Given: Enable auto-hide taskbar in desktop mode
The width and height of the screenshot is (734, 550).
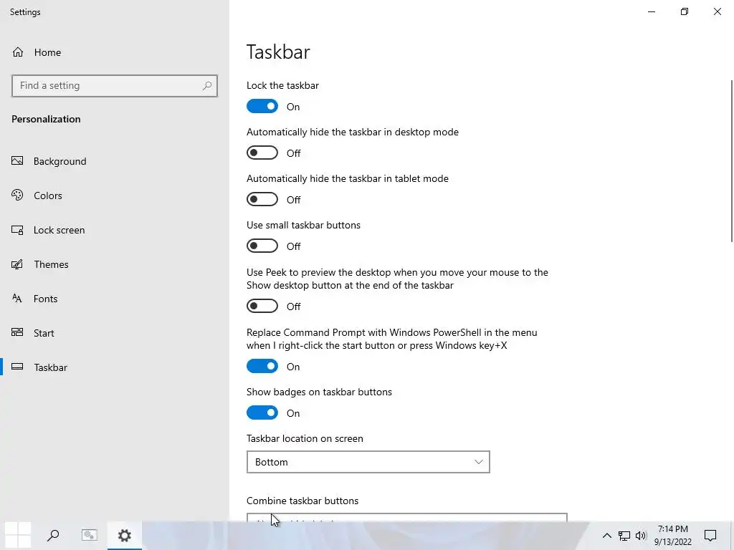Looking at the screenshot, I should tap(262, 153).
